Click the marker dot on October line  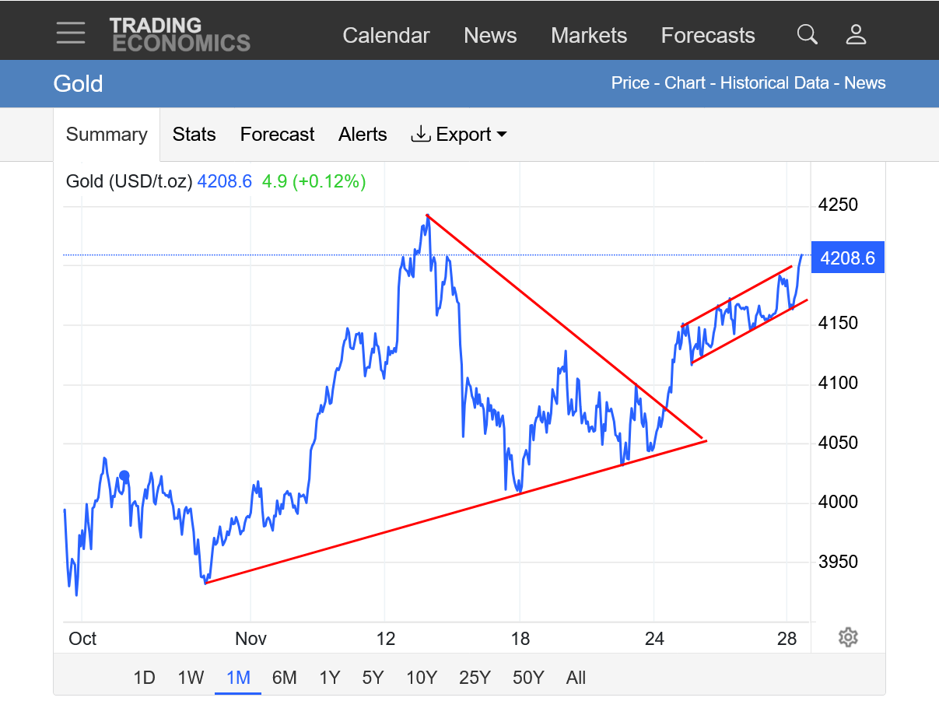[124, 475]
